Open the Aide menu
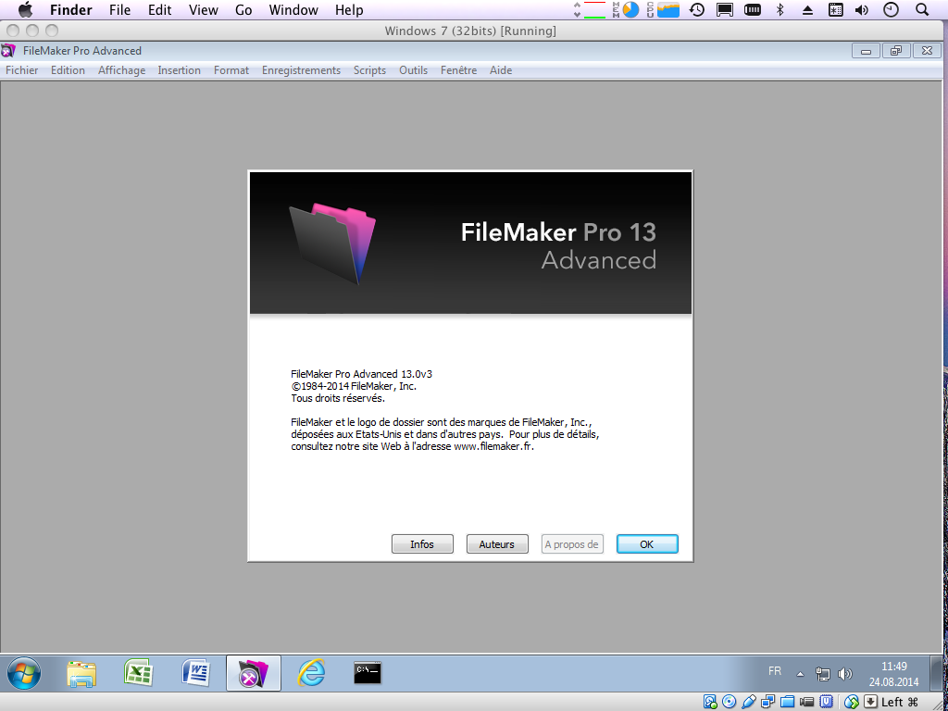Screen dimensions: 948x711 tap(501, 70)
